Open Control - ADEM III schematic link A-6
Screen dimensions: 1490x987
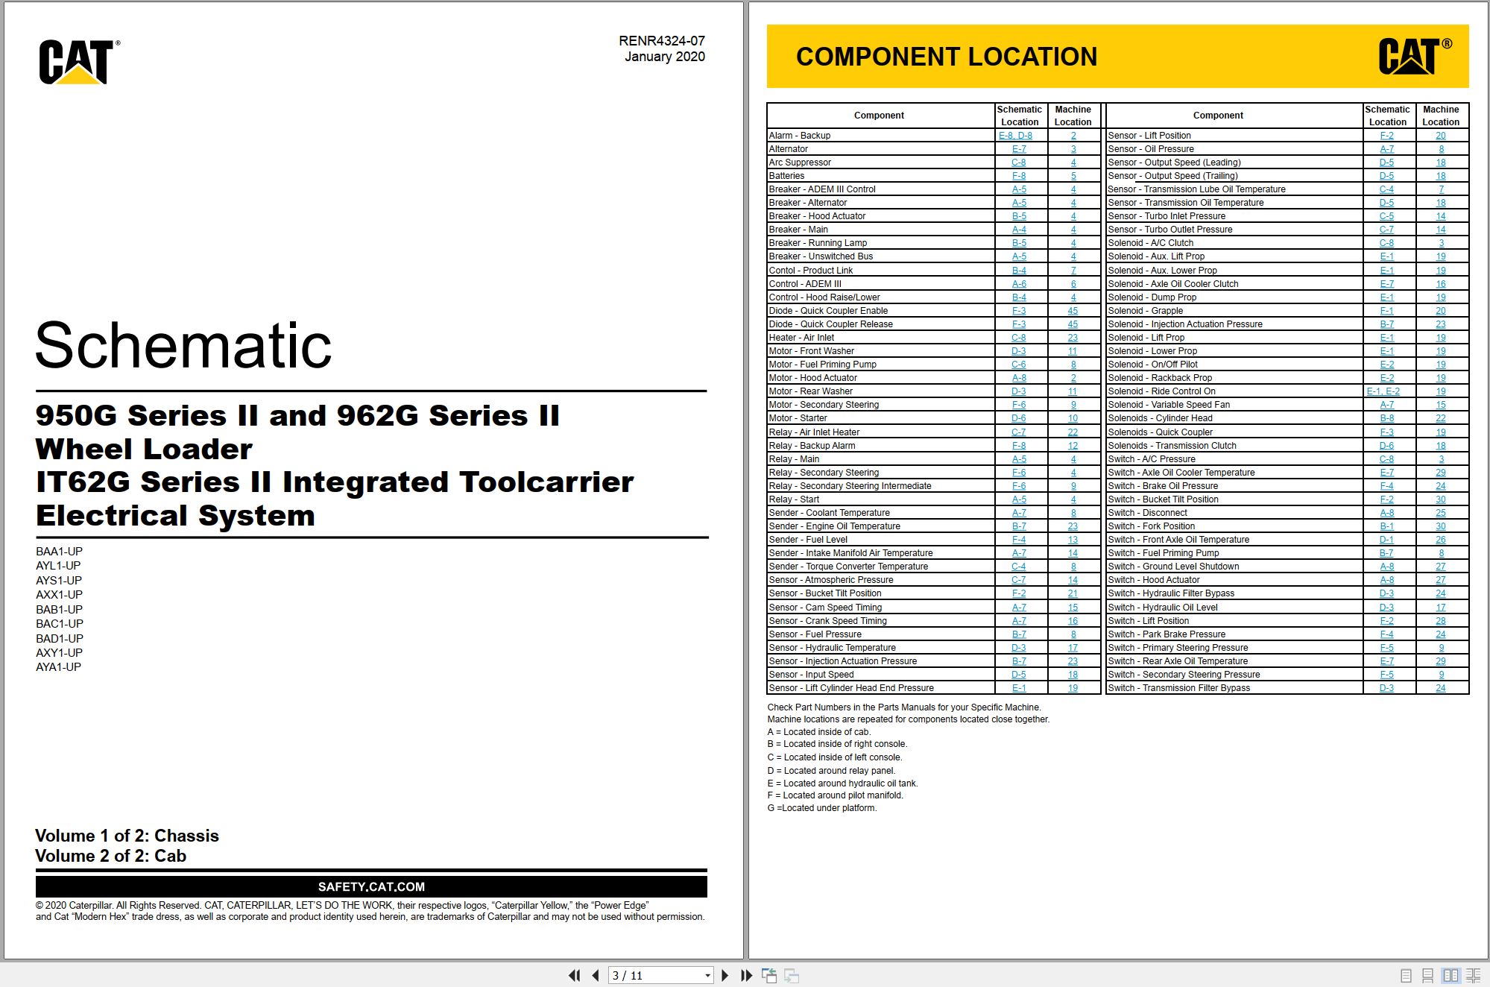[1019, 284]
